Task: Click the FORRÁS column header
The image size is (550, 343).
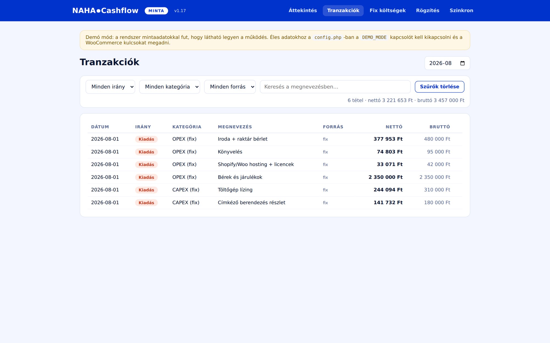Action: pyautogui.click(x=333, y=127)
